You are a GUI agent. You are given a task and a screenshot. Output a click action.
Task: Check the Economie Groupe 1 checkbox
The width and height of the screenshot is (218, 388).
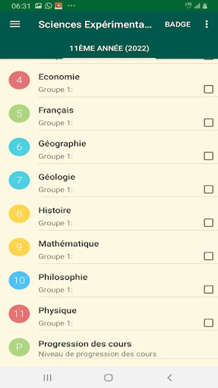[x=209, y=89]
